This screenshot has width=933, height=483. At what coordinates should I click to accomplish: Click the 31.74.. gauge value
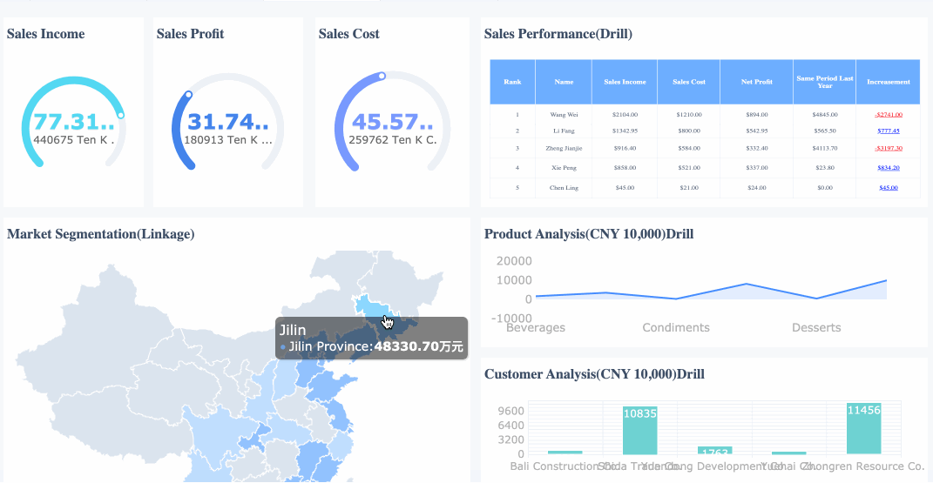pos(228,122)
